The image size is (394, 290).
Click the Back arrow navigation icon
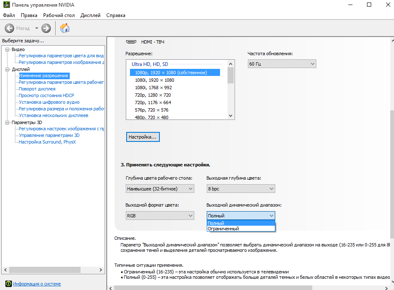tap(10, 28)
